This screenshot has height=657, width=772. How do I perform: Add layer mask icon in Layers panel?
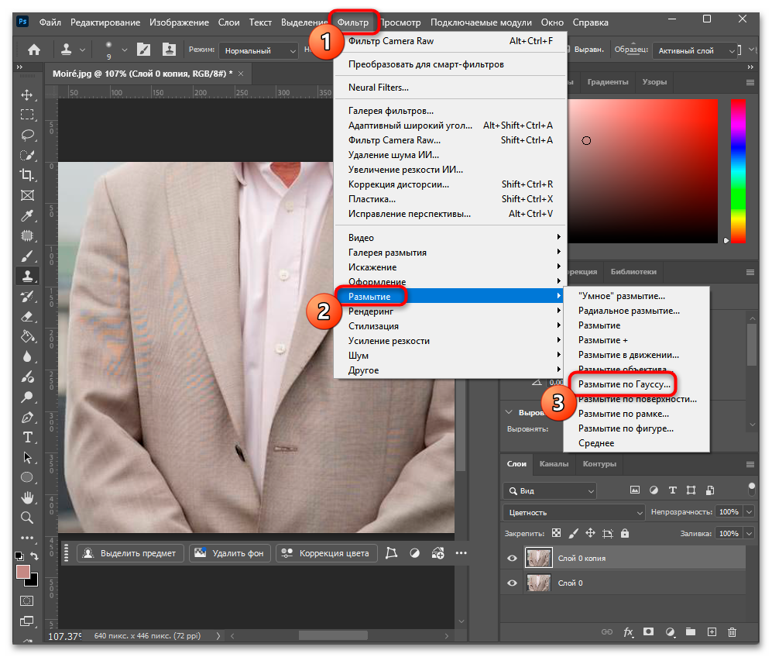point(648,632)
